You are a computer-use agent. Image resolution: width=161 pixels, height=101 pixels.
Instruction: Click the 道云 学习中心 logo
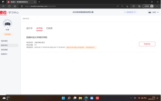coord(9,13)
